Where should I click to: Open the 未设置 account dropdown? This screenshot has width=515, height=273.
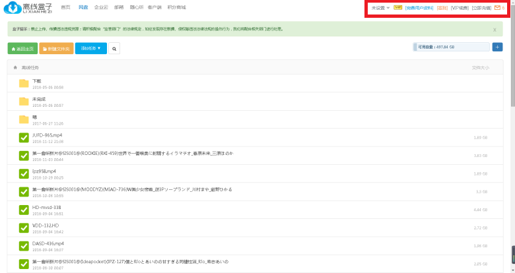point(380,8)
